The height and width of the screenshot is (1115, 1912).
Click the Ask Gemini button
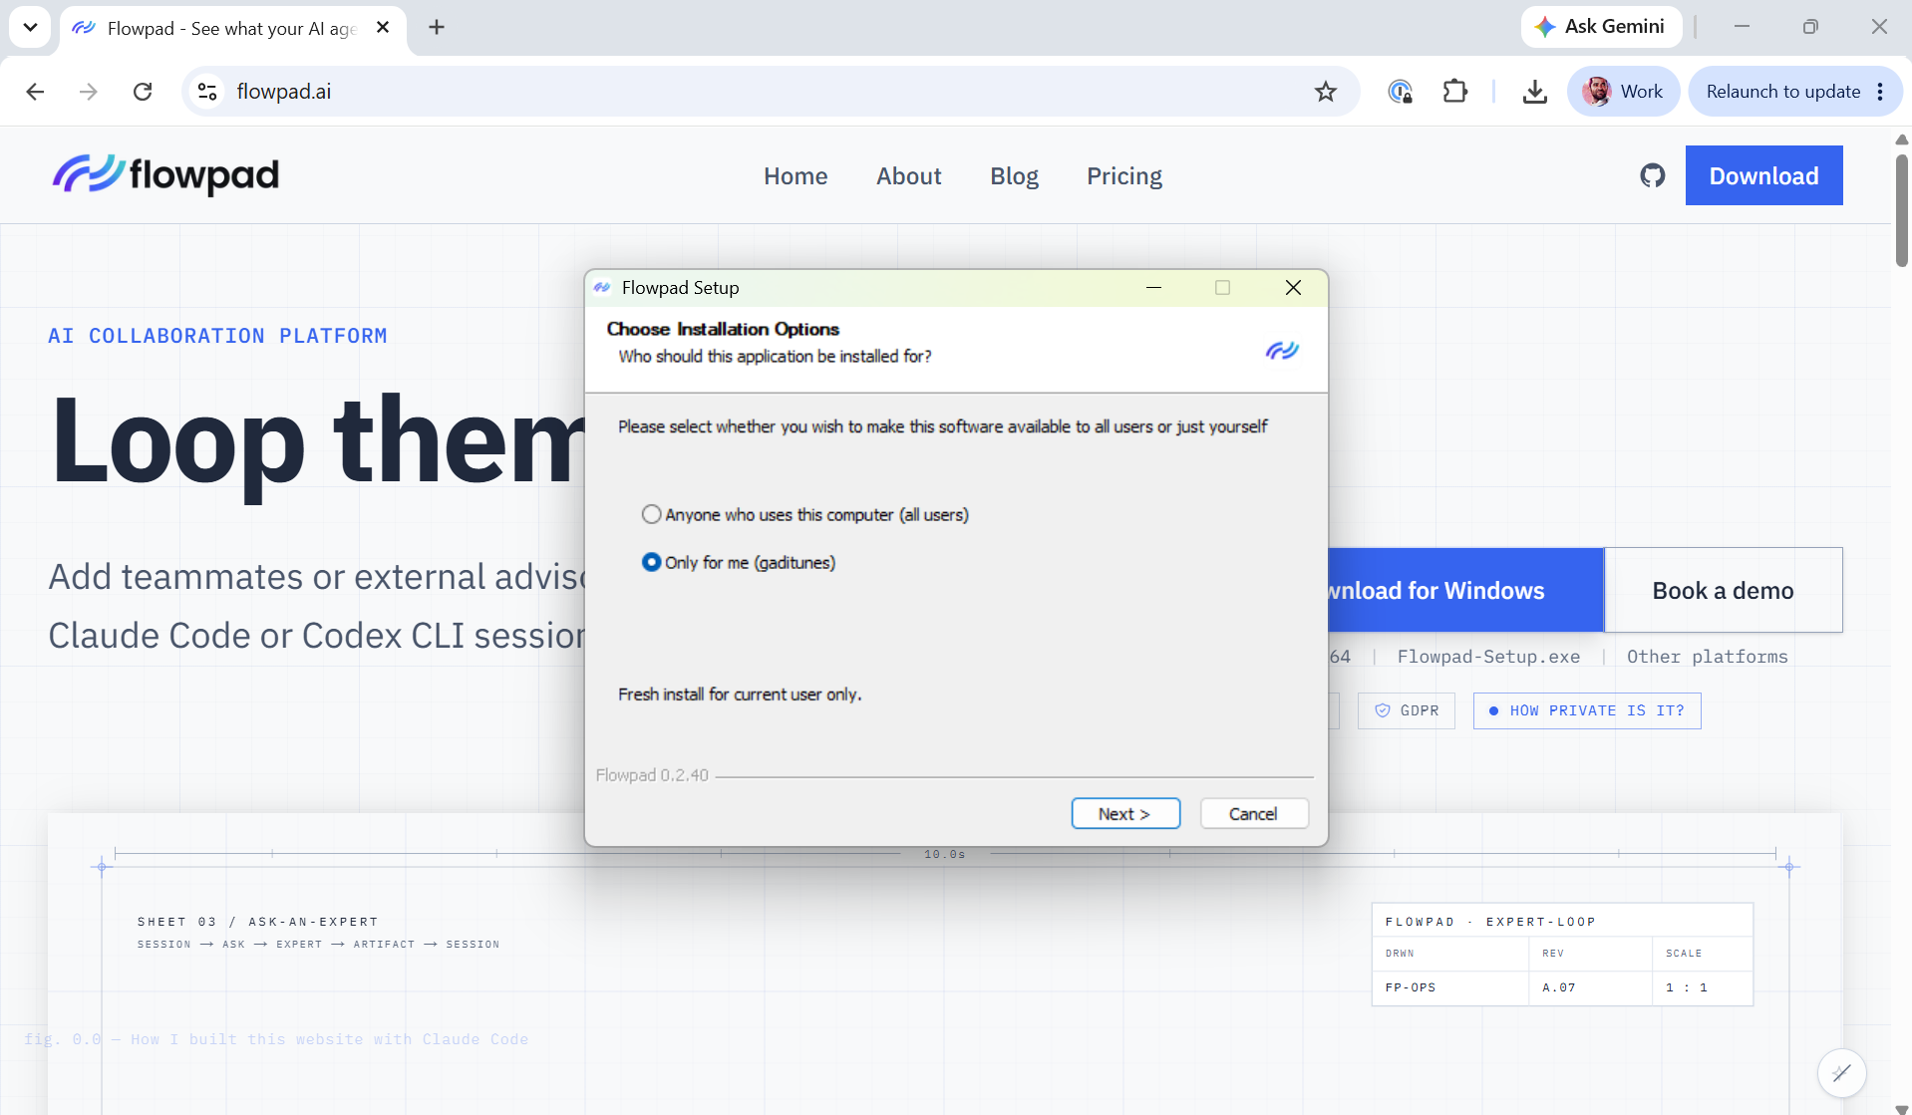(x=1601, y=27)
